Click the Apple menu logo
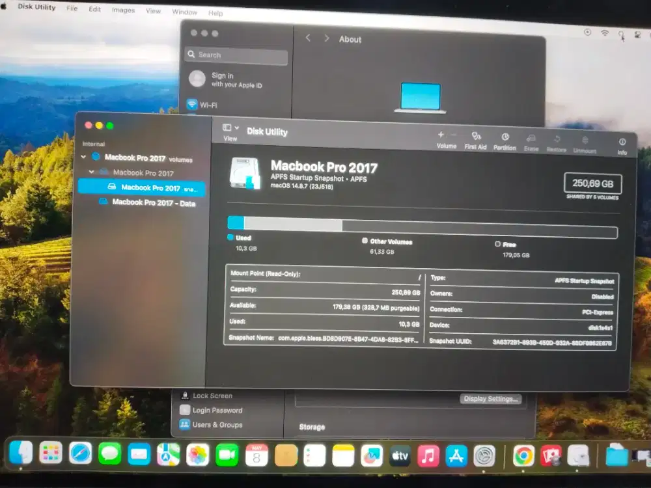 (4, 6)
